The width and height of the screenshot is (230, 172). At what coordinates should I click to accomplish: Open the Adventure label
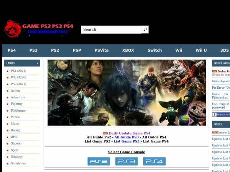[x=18, y=97]
